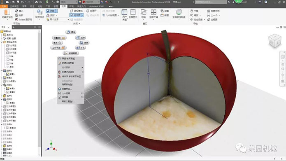Image resolution: width=286 pixels, height=161 pixels.
Task: Click the Work Plane button in marking menu
Action: coord(58,48)
